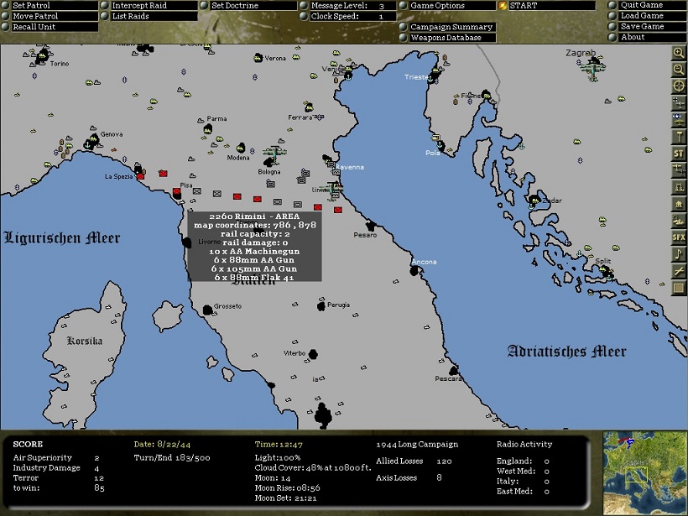Screen dimensions: 688x516
Task: Open the Weapons Database
Action: pyautogui.click(x=447, y=38)
